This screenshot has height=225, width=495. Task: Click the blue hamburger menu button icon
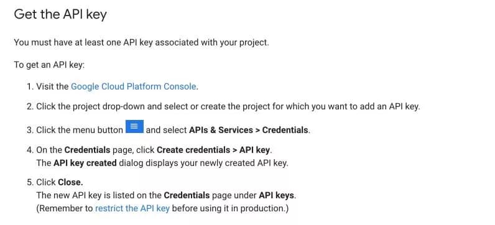[135, 127]
